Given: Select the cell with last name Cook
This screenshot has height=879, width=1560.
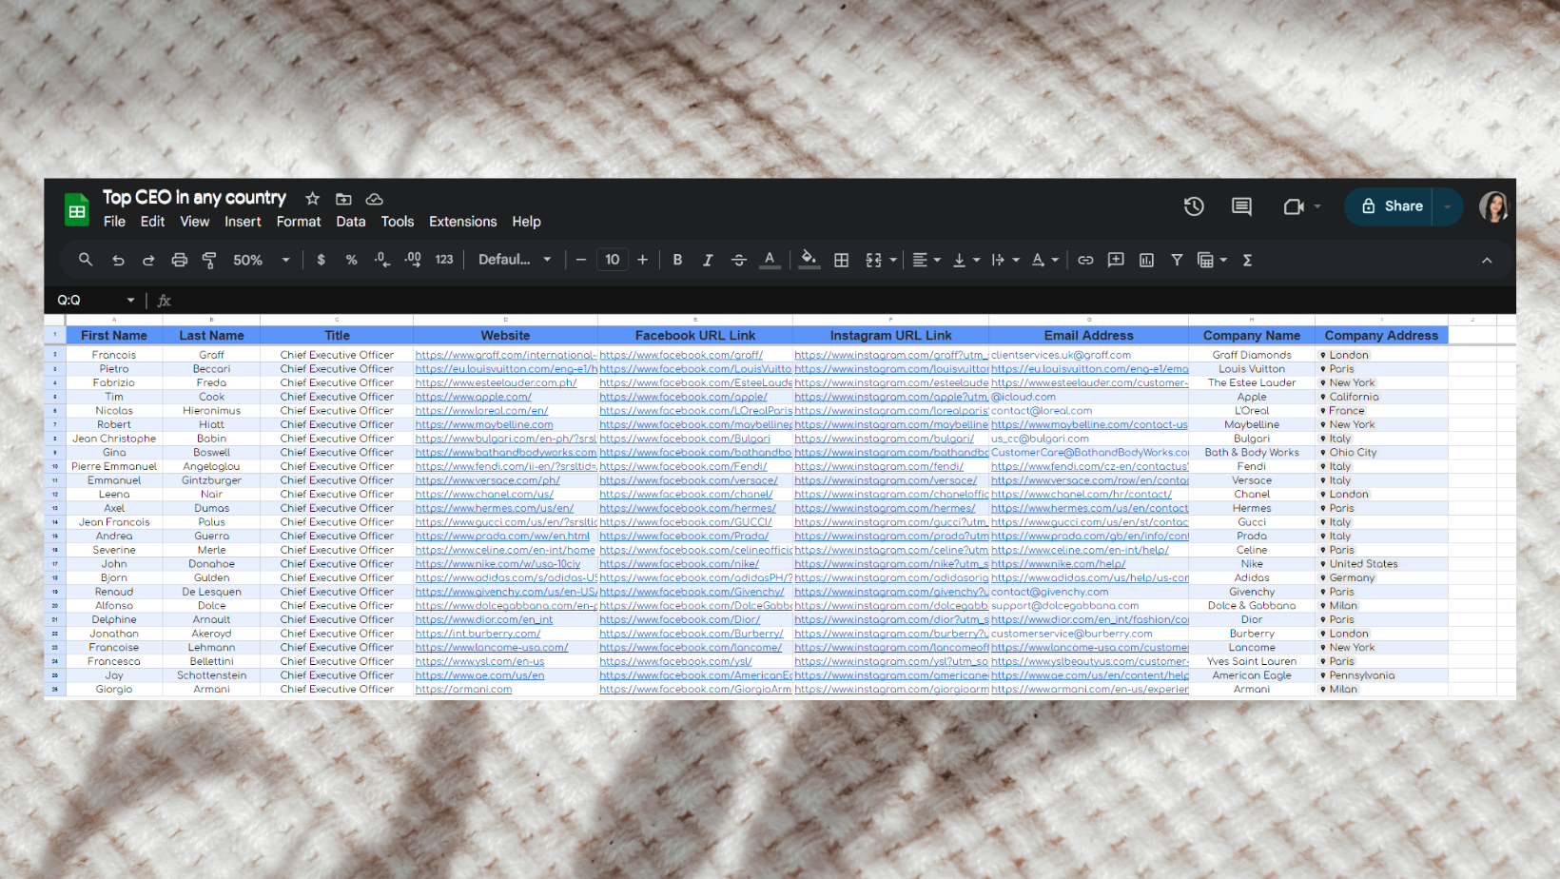Looking at the screenshot, I should (211, 397).
